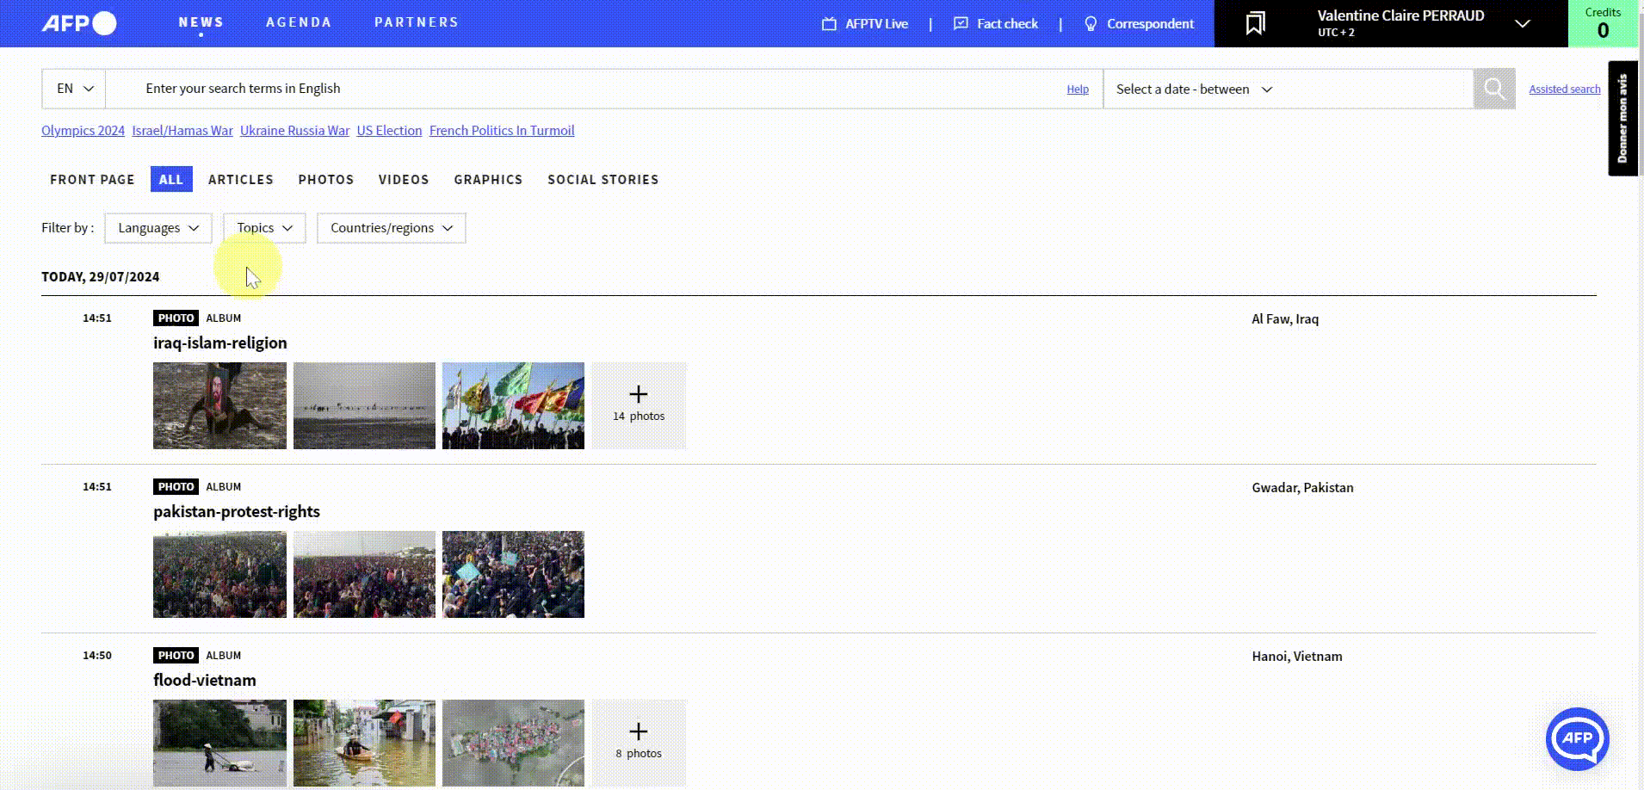Expand the Topics filter dropdown
The width and height of the screenshot is (1644, 790).
(x=264, y=228)
